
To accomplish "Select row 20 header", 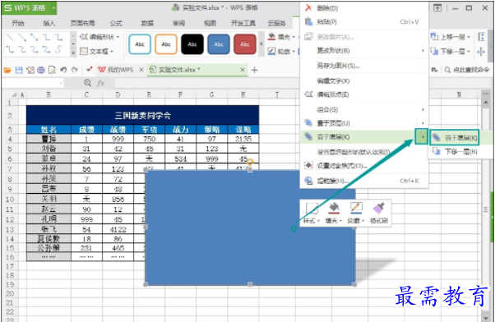I will pyautogui.click(x=10, y=293).
